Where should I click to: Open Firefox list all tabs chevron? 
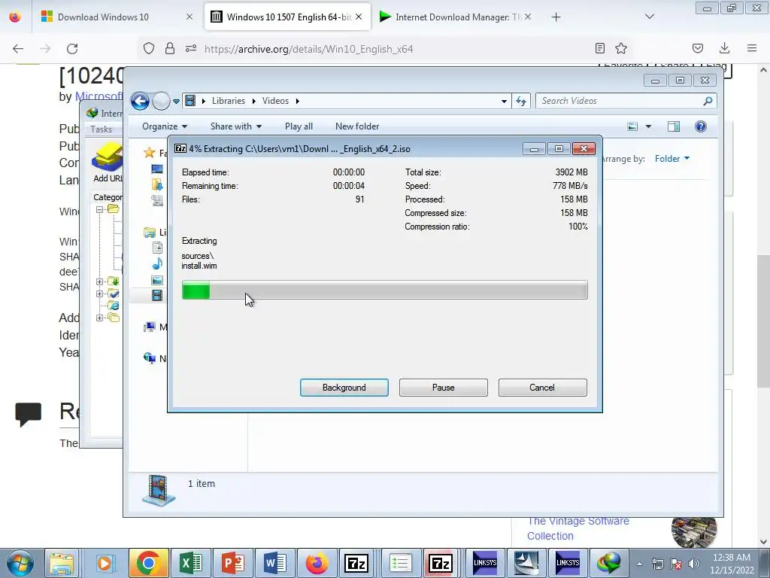pyautogui.click(x=650, y=17)
